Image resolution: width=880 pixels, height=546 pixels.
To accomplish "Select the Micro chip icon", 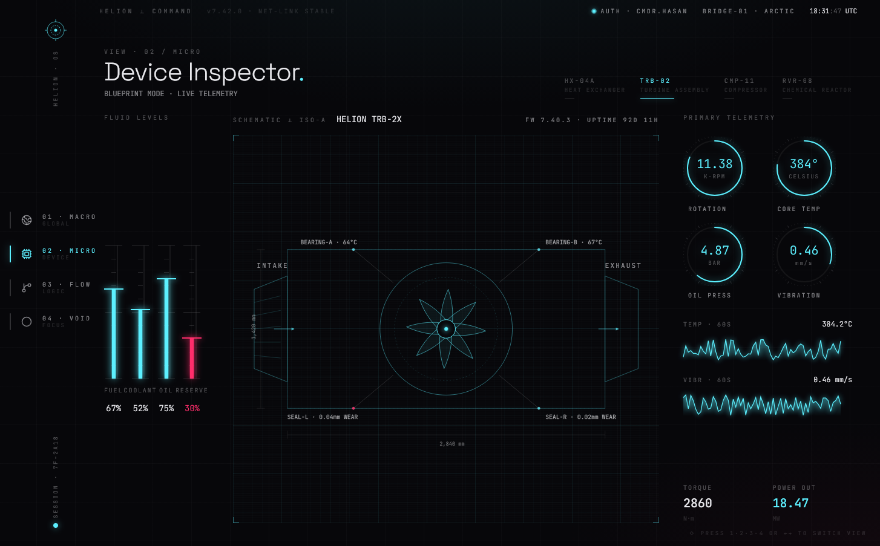I will [27, 254].
